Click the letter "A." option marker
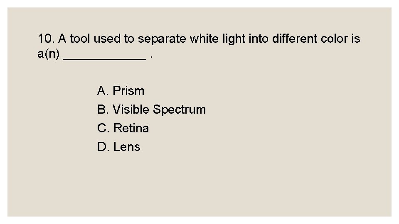This screenshot has width=399, height=224. coord(103,91)
